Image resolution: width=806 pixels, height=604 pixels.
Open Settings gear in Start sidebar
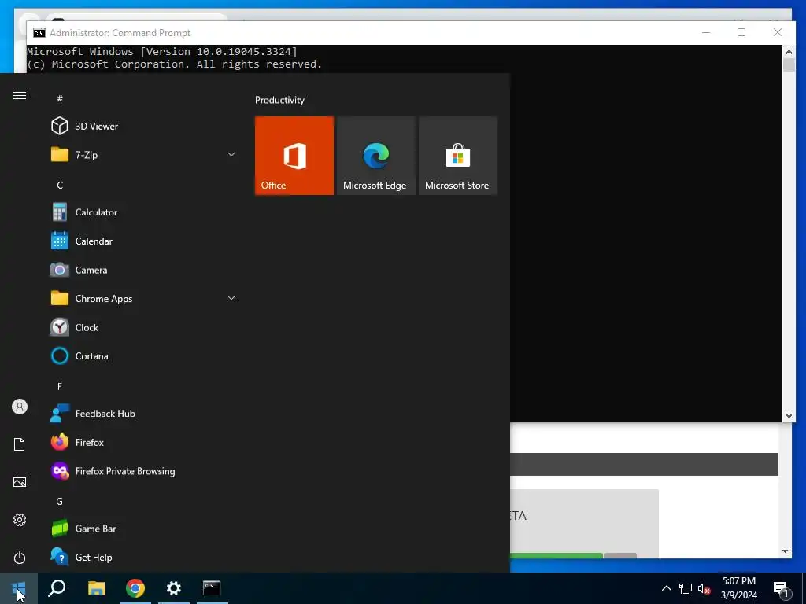tap(20, 520)
